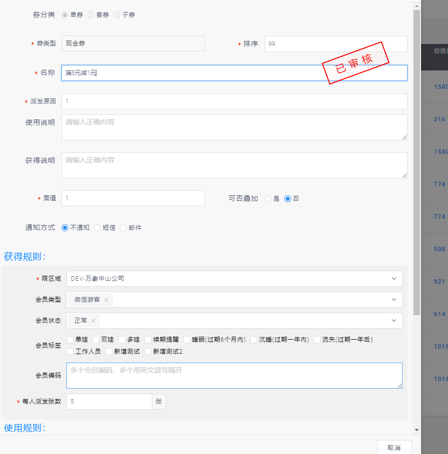This screenshot has width=448, height=454.
Task: Focus the 排序 input field
Action: point(336,44)
